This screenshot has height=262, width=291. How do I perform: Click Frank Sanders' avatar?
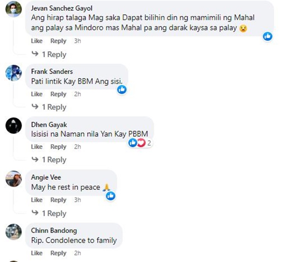pyautogui.click(x=14, y=72)
